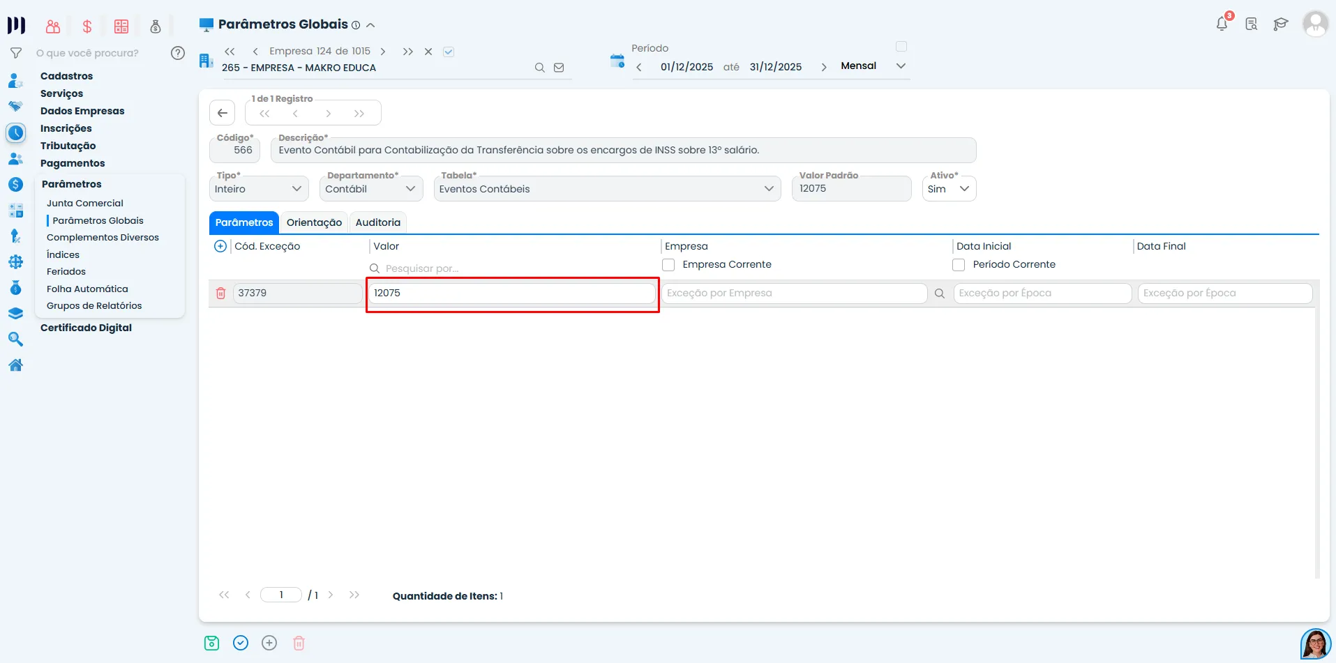Open the user profile avatar
The image size is (1336, 663).
tap(1315, 24)
